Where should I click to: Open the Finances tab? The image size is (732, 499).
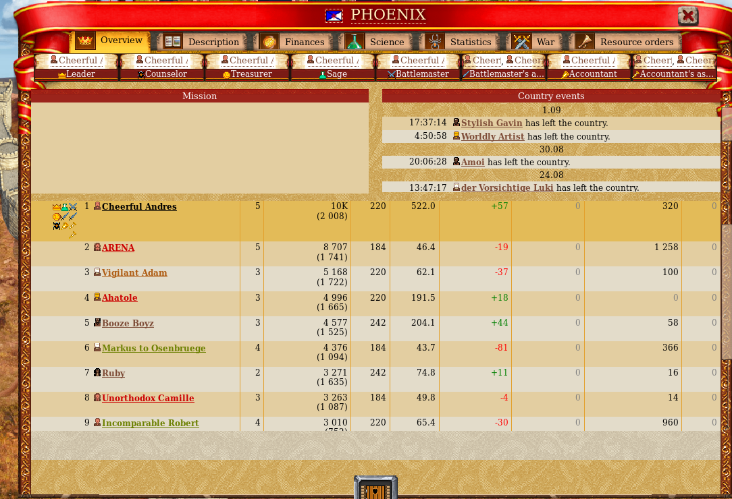(x=295, y=42)
